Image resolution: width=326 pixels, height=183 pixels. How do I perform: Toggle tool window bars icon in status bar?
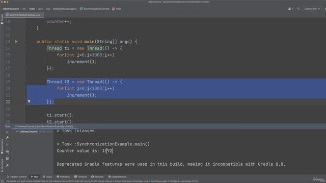pos(3,181)
